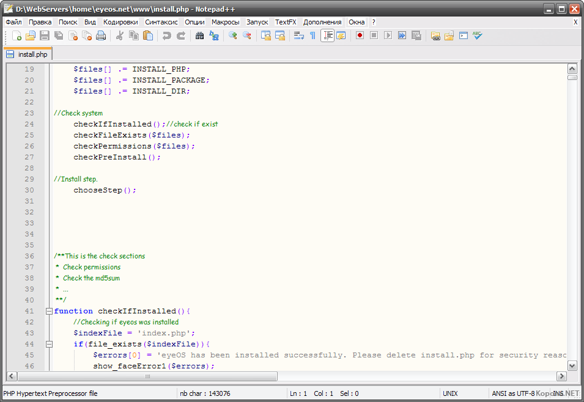This screenshot has height=402, width=584.
Task: Toggle synchronize horizontal scrolling icon
Action: coord(279,35)
